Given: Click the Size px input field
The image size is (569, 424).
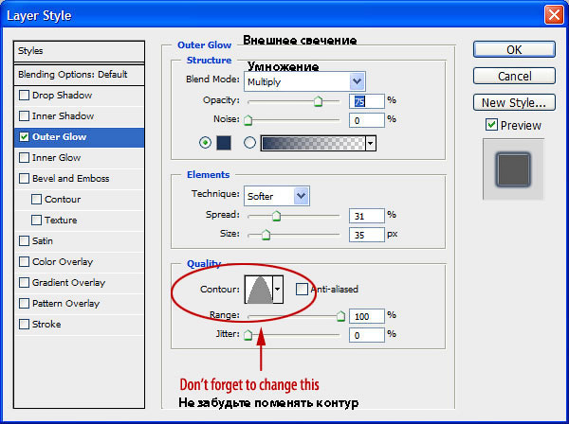Looking at the screenshot, I should pos(367,235).
